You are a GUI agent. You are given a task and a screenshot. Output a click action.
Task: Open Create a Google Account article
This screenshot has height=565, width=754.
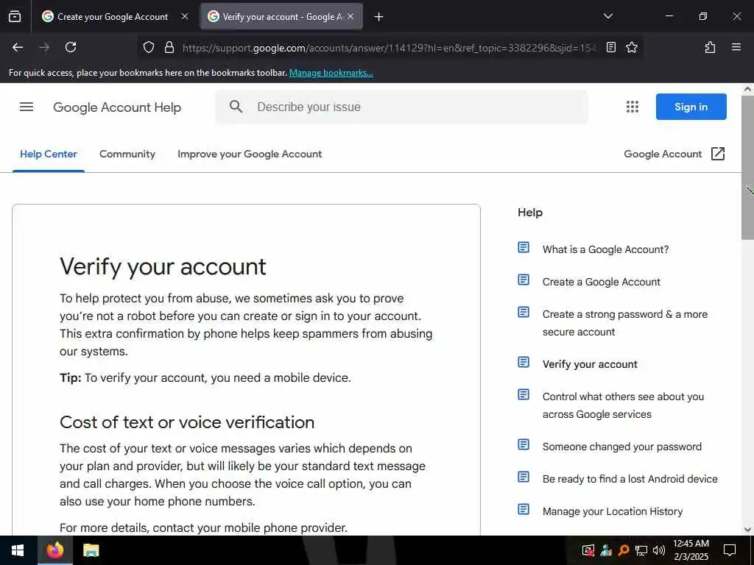601,282
